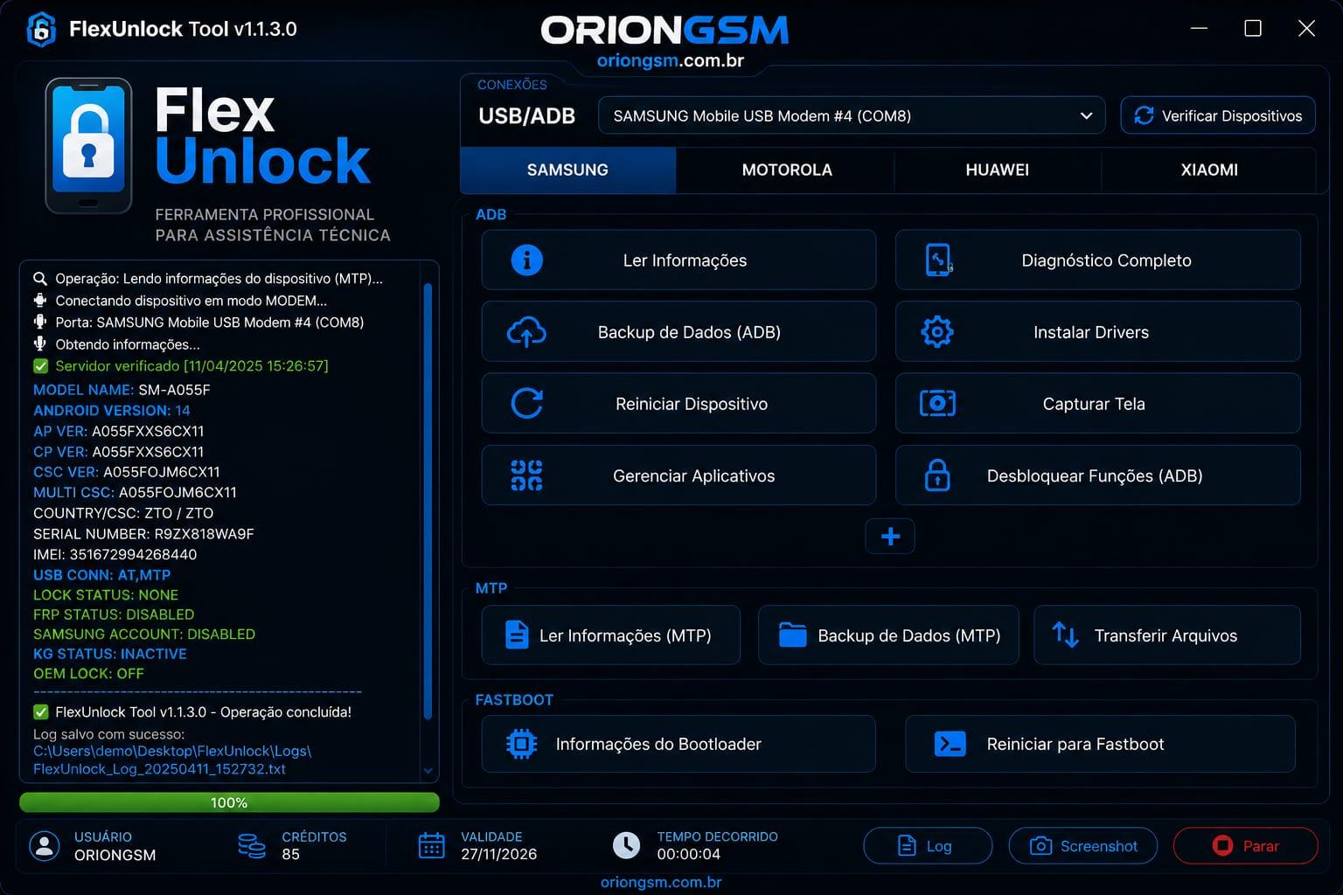Click the OEM LOCK: OFF line
This screenshot has height=895, width=1343.
(x=88, y=674)
